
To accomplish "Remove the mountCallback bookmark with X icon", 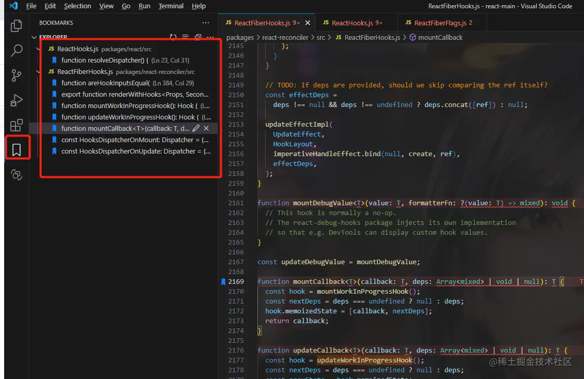I will pos(206,128).
